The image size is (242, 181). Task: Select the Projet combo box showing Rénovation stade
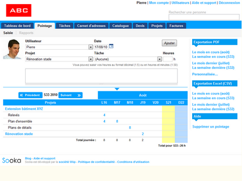pos(59,59)
